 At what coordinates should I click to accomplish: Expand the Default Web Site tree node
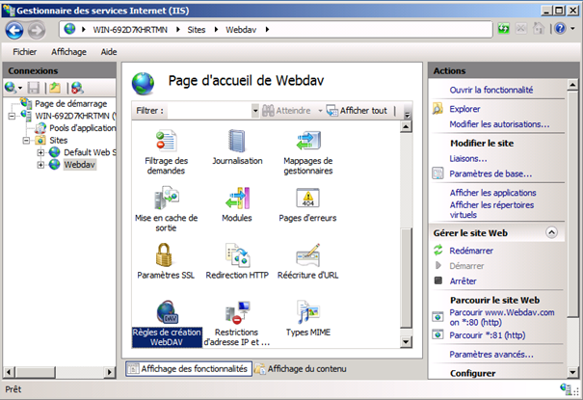(x=40, y=152)
